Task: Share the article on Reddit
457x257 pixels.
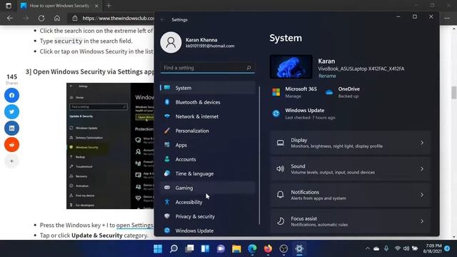Action: coord(11,144)
